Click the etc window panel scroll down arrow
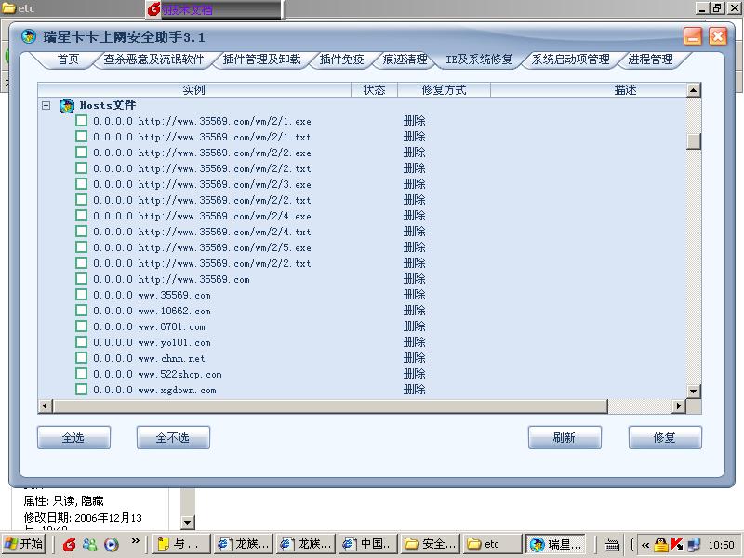The width and height of the screenshot is (744, 558). (188, 523)
